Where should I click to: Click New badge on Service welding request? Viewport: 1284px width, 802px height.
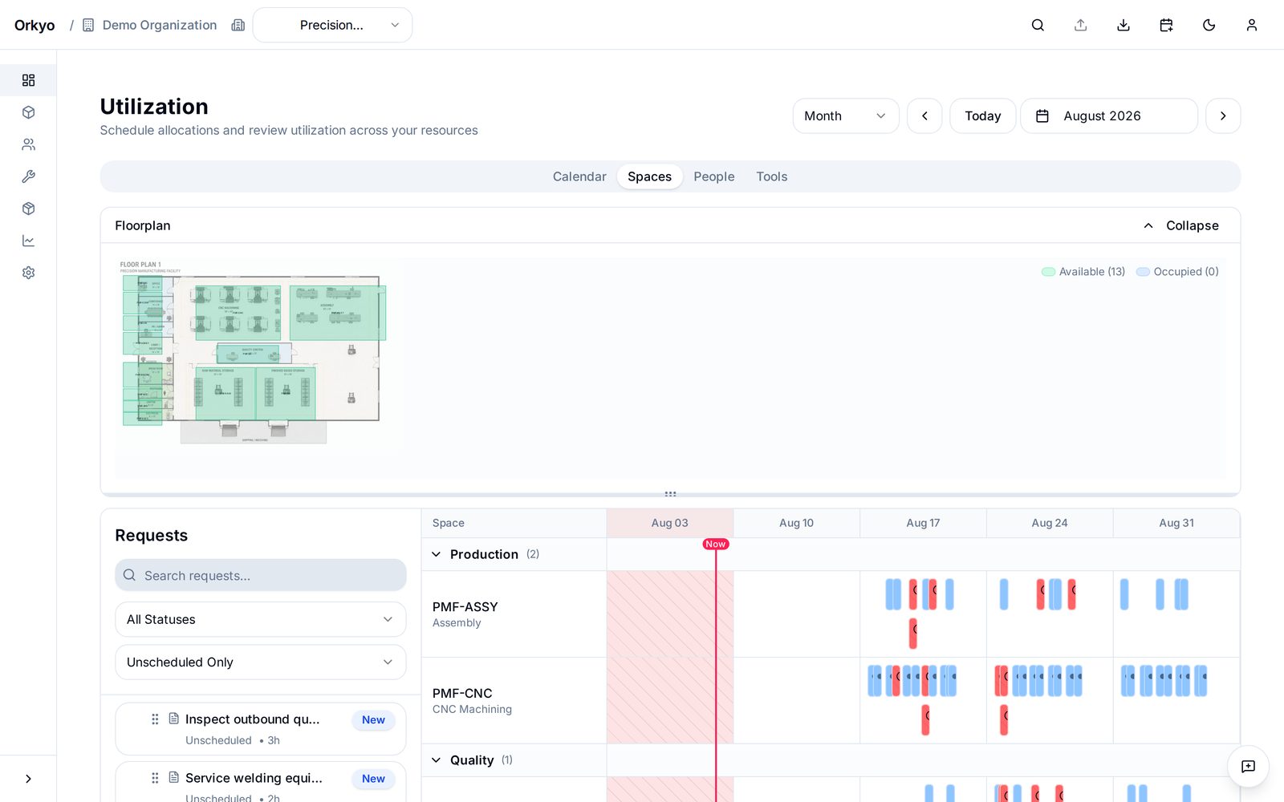click(373, 778)
